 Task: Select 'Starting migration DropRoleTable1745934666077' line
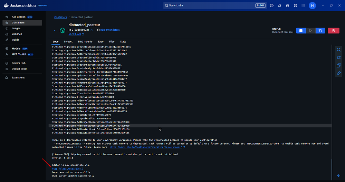tap(82, 115)
